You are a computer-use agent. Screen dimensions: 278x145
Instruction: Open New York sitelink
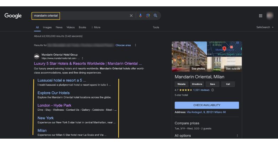(x=46, y=118)
